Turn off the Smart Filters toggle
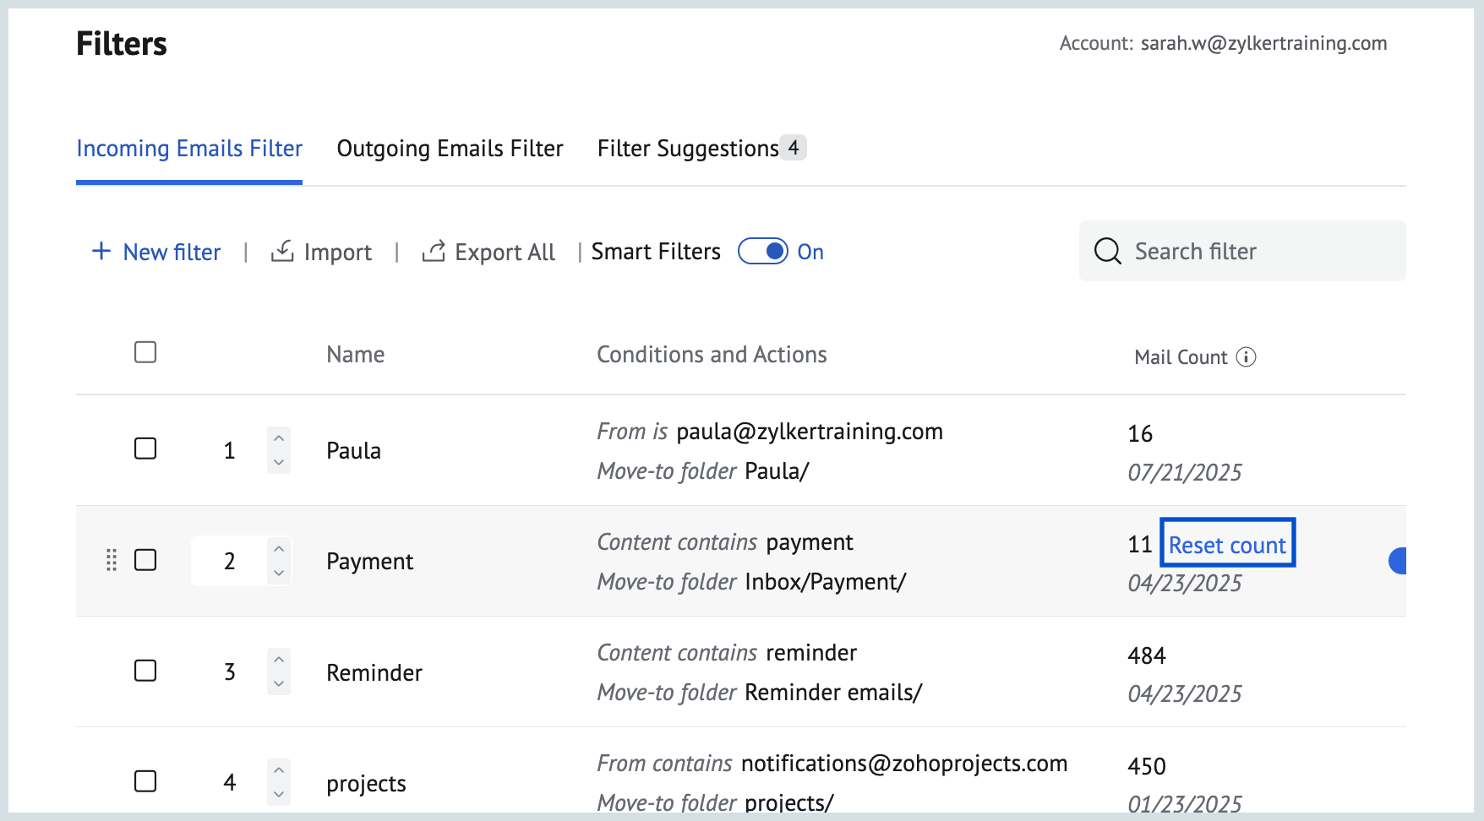Viewport: 1484px width, 821px height. pos(763,251)
